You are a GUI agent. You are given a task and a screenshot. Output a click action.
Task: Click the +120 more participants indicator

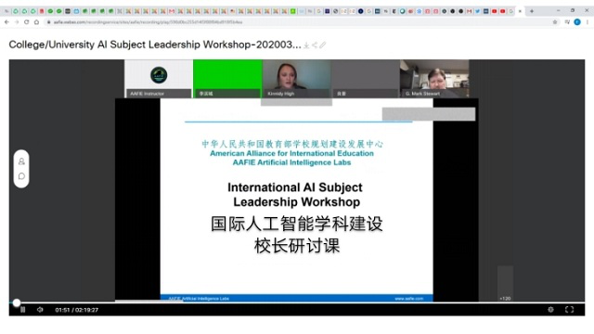505,299
